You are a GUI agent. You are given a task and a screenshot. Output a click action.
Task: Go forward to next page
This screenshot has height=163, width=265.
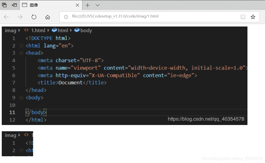[20, 17]
